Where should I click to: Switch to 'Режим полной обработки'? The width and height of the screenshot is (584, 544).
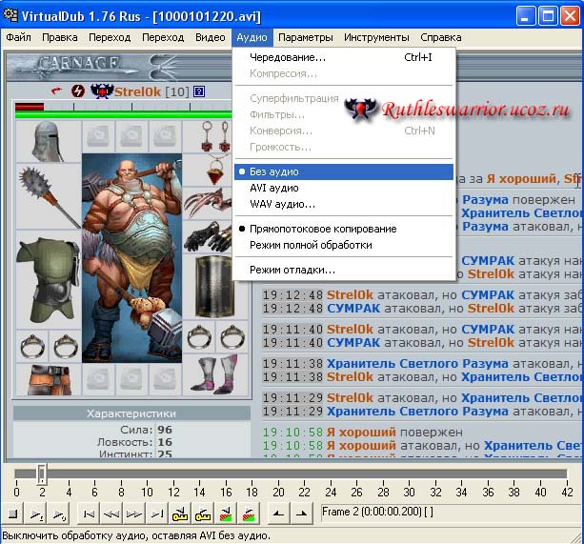pyautogui.click(x=344, y=245)
